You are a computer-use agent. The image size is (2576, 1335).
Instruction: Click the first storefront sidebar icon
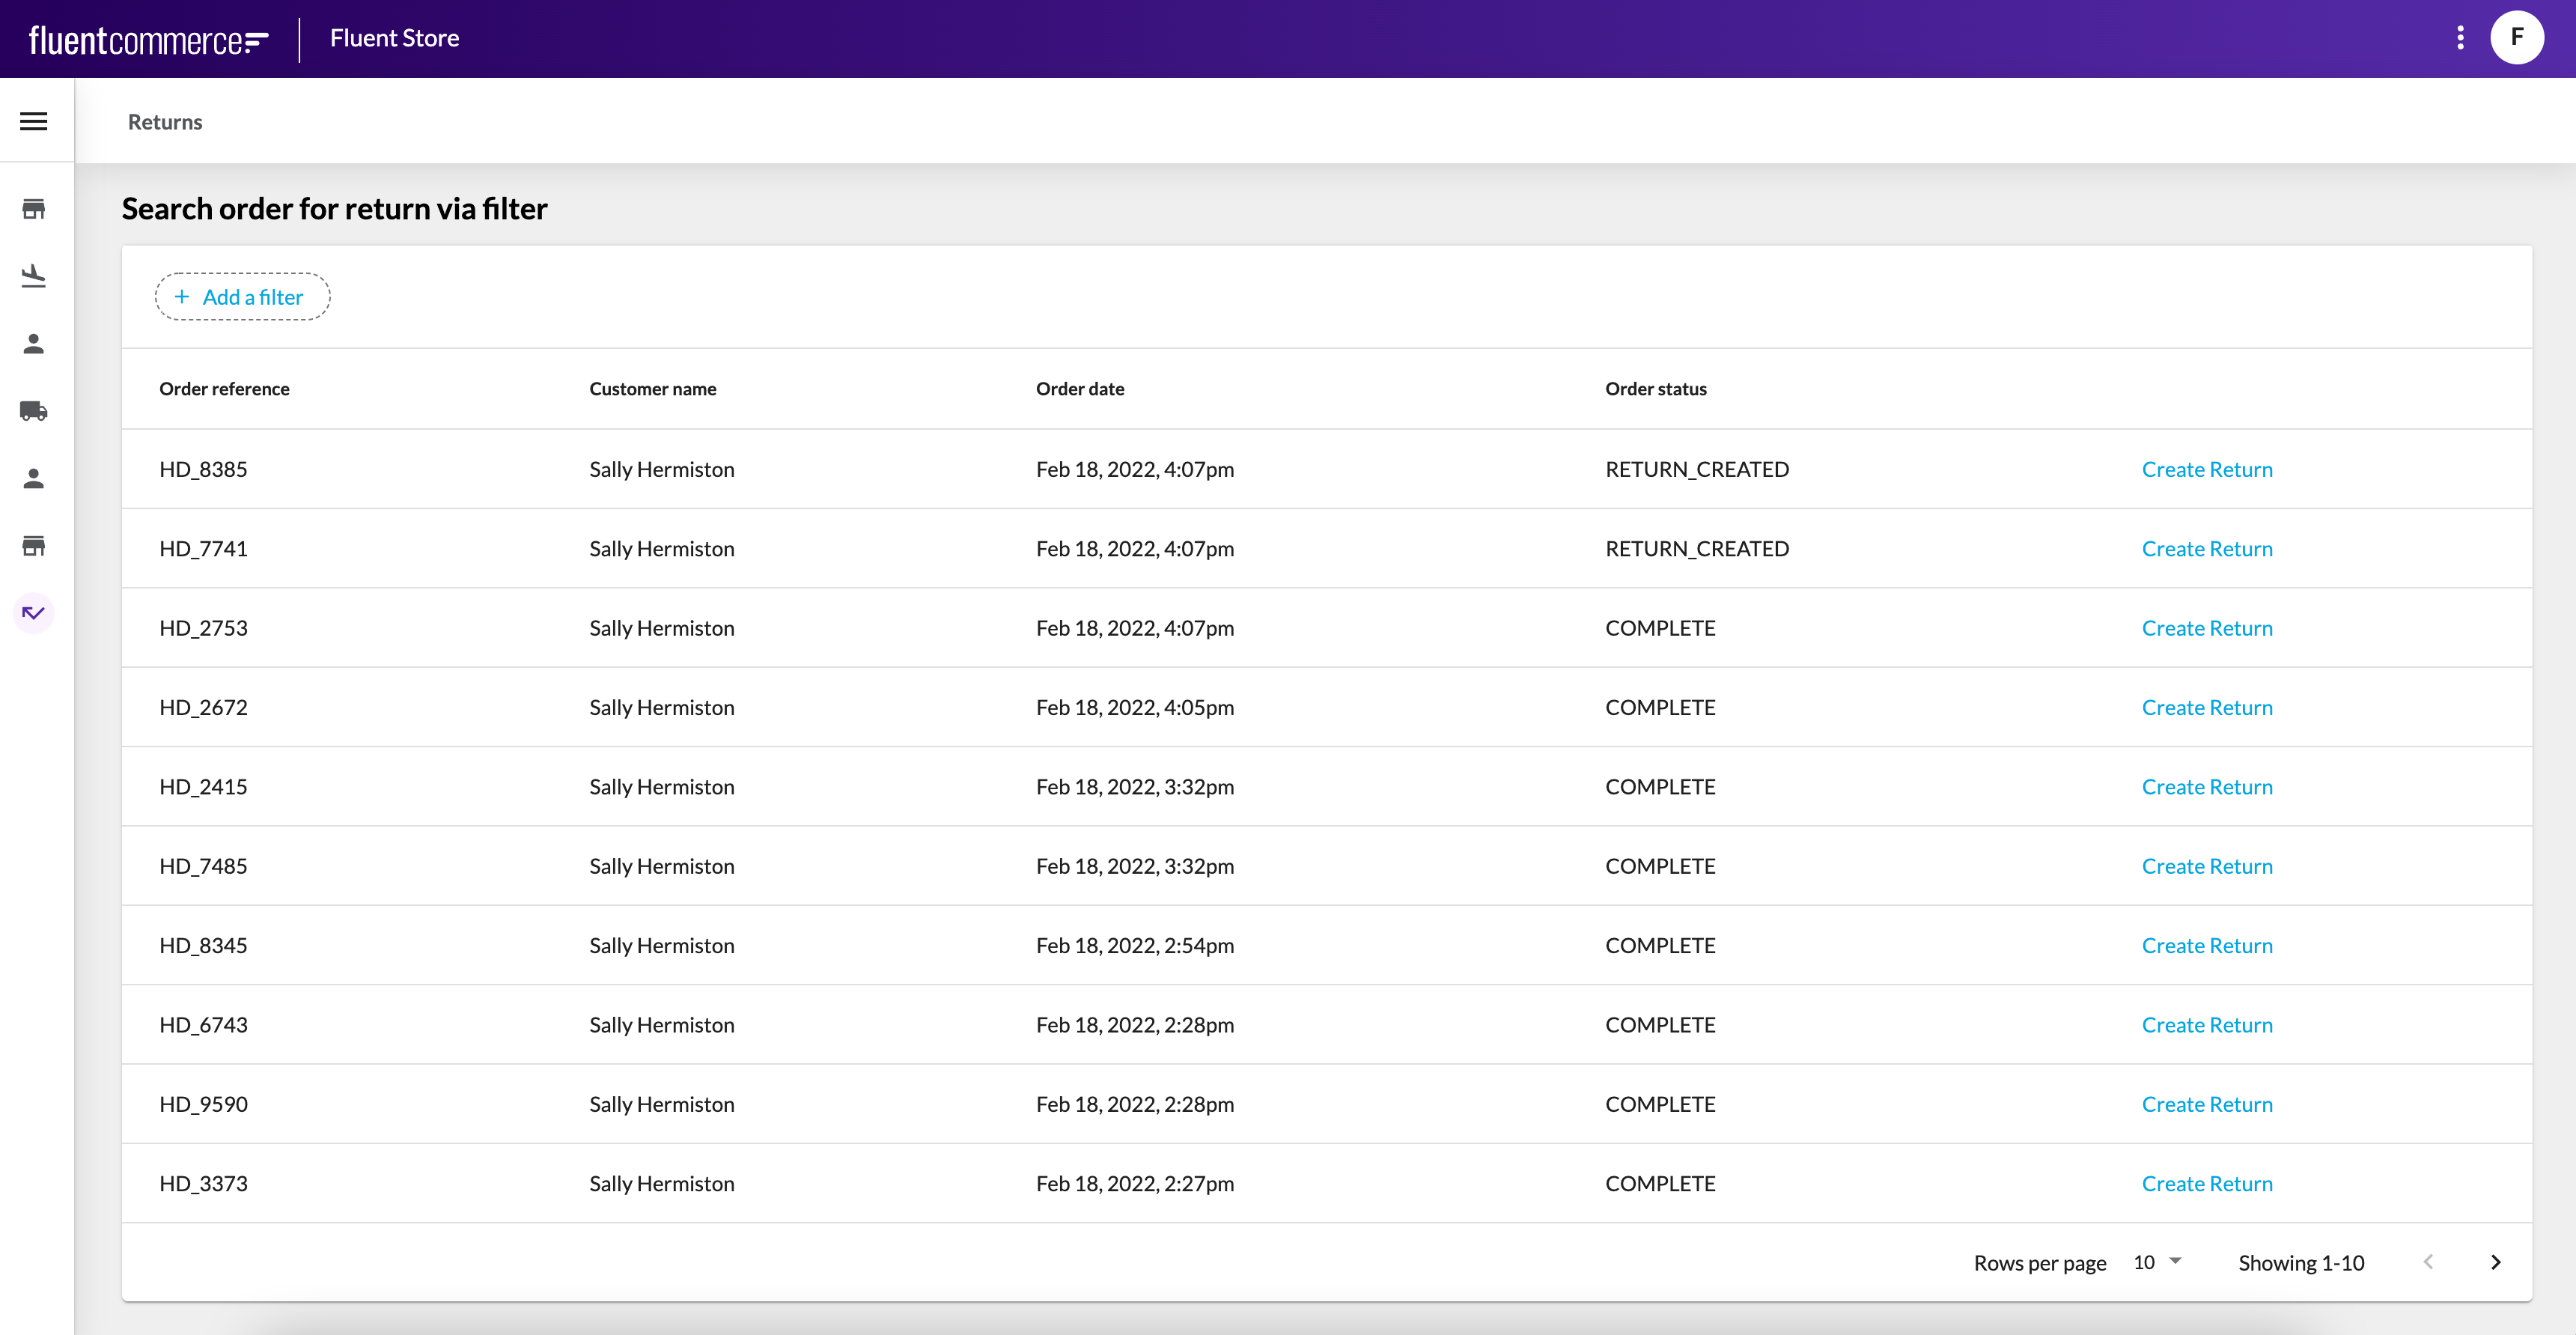pyautogui.click(x=34, y=209)
